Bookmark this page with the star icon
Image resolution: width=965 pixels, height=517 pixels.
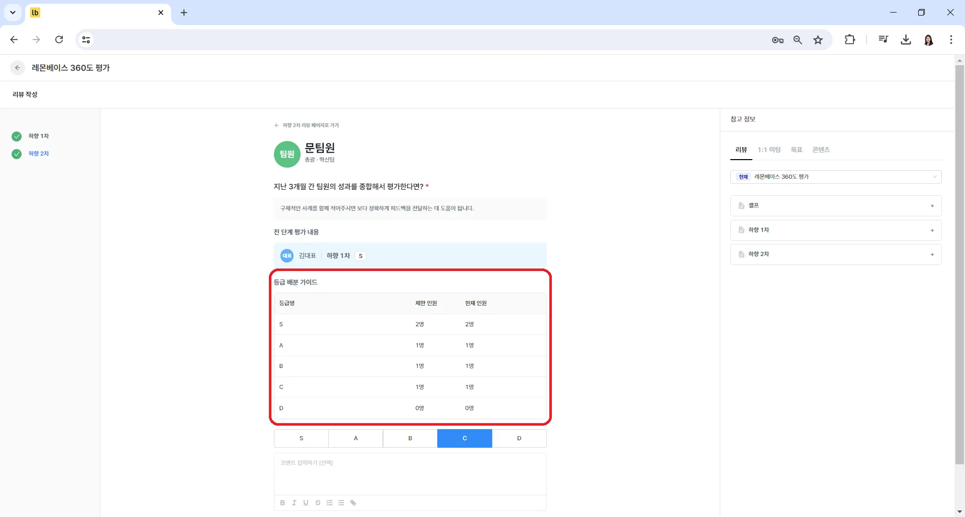(818, 40)
